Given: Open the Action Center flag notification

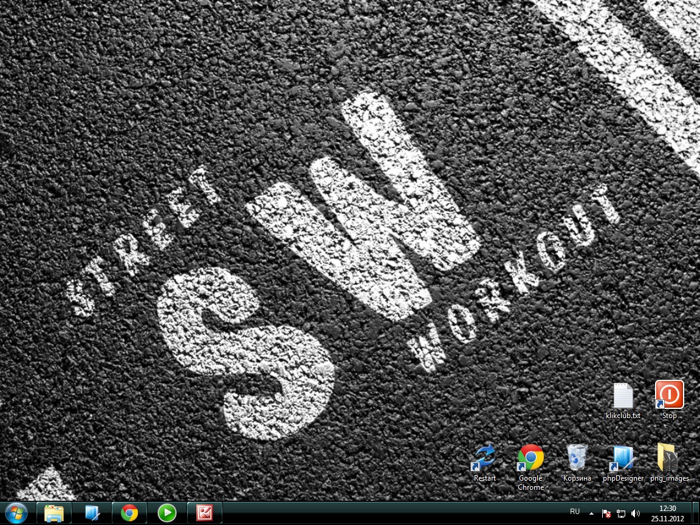Looking at the screenshot, I should click(x=606, y=513).
